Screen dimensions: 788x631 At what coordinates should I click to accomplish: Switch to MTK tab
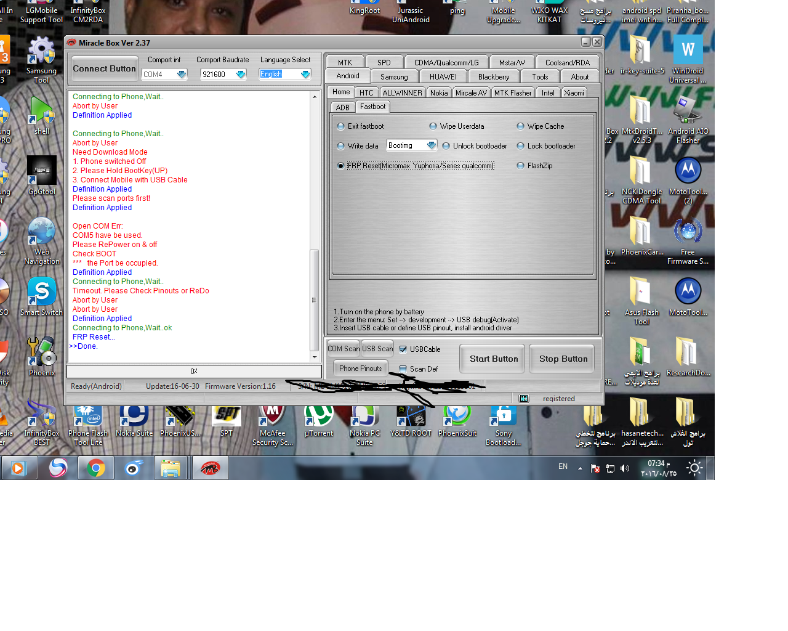click(x=345, y=62)
